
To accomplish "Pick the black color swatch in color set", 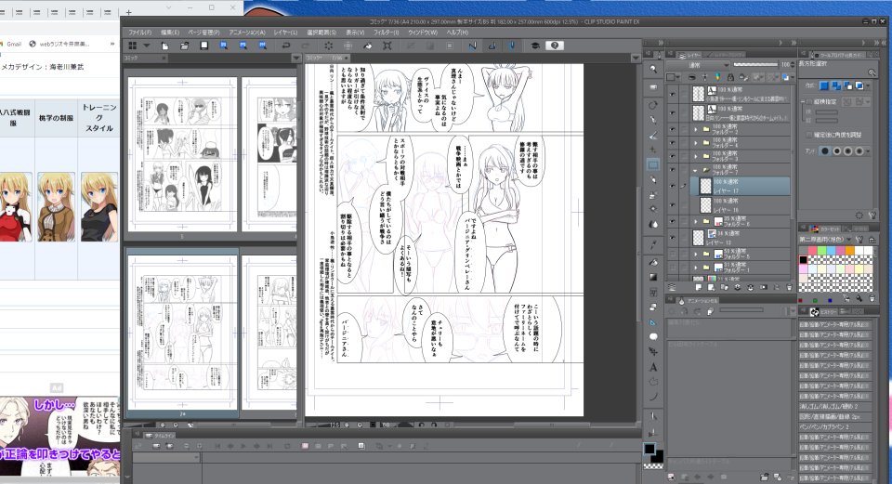I will tap(803, 260).
